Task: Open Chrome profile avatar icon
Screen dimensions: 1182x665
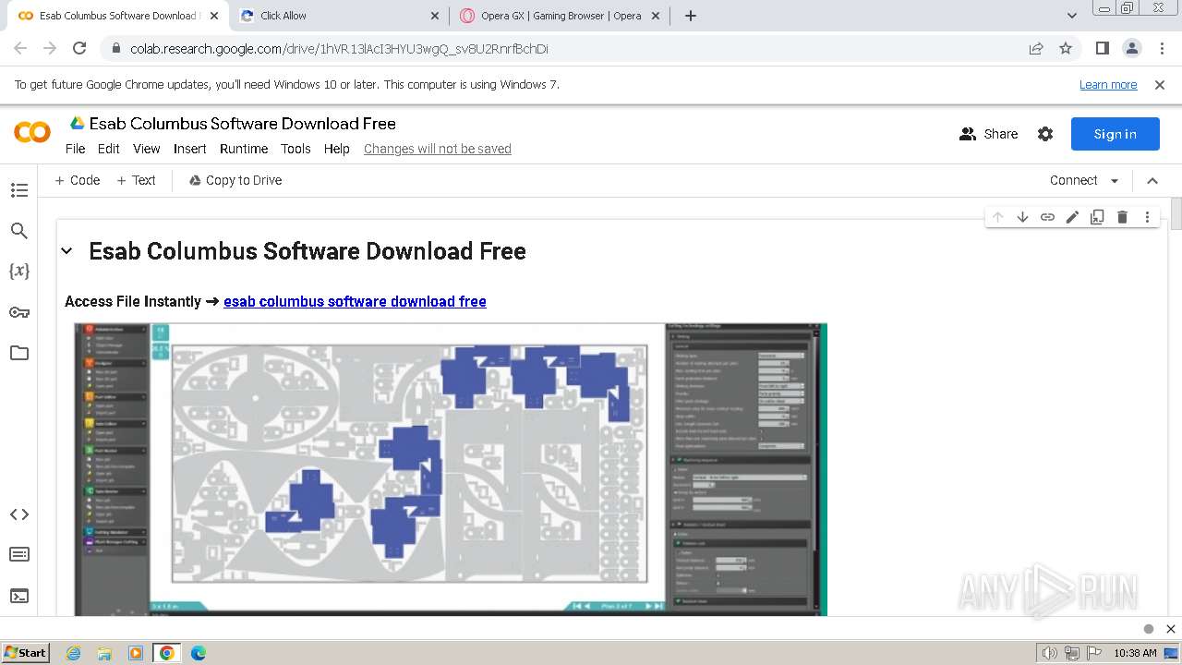Action: [x=1131, y=48]
